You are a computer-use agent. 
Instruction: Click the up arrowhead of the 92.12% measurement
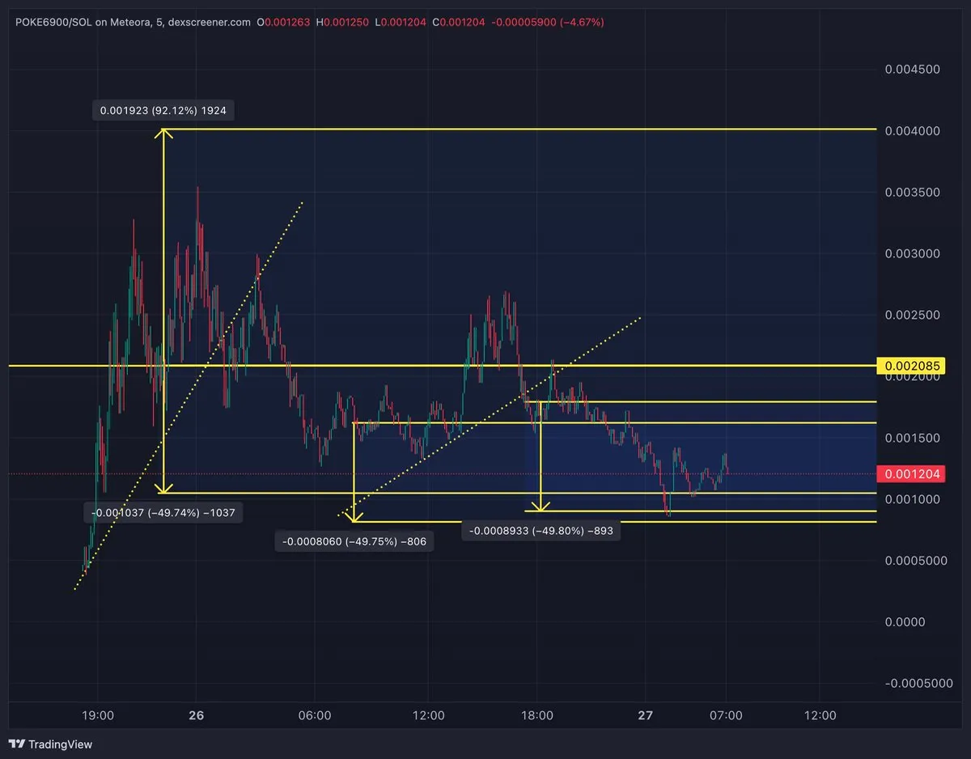164,134
